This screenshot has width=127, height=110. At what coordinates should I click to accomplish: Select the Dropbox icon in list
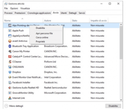coord(10,72)
